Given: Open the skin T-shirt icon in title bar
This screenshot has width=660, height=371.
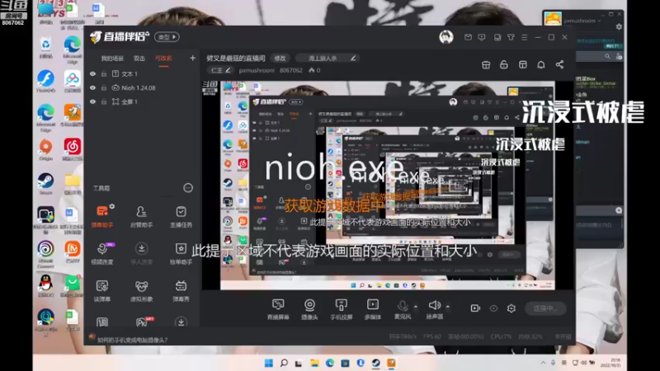Looking at the screenshot, I should point(511,37).
